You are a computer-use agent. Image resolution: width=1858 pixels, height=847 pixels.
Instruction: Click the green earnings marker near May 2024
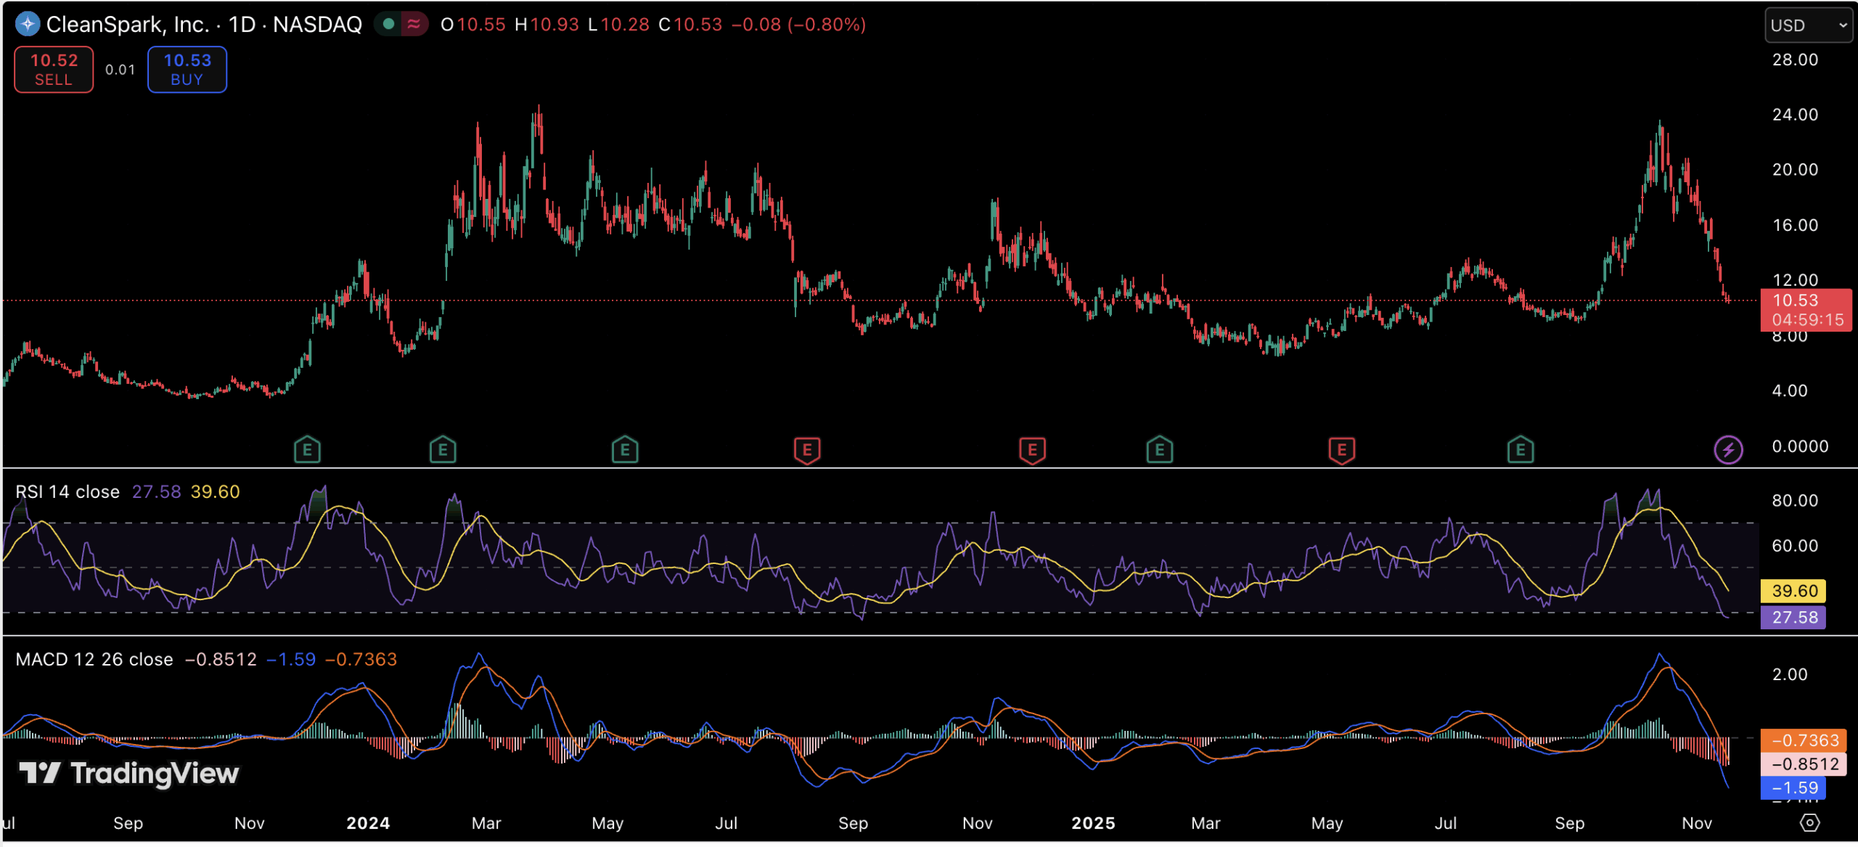624,450
